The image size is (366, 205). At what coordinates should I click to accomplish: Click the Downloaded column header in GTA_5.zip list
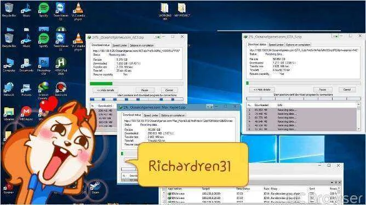(261, 105)
